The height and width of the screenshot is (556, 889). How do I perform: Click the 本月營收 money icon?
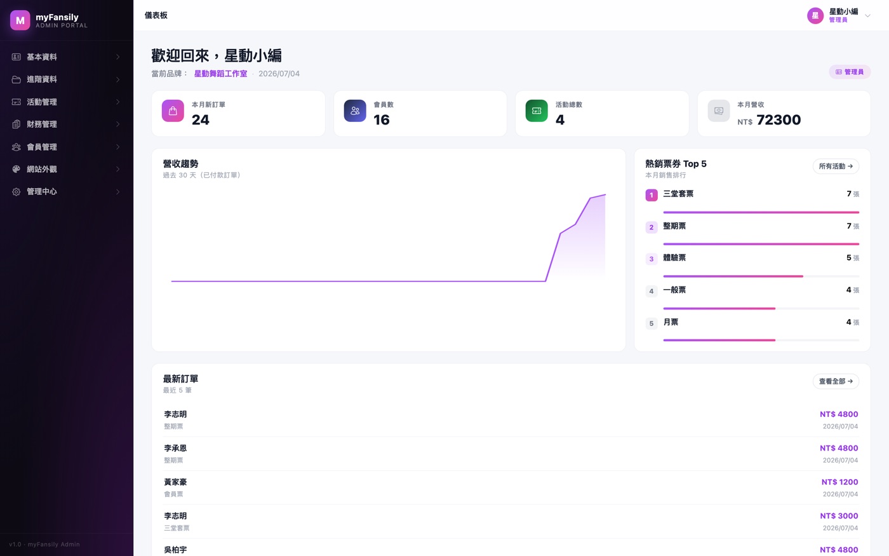(x=719, y=111)
